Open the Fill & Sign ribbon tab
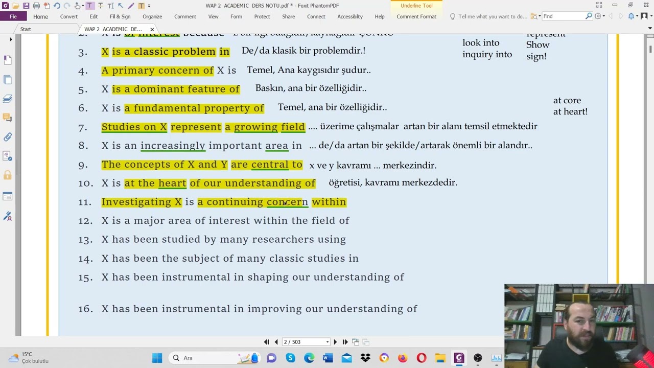 (x=120, y=16)
